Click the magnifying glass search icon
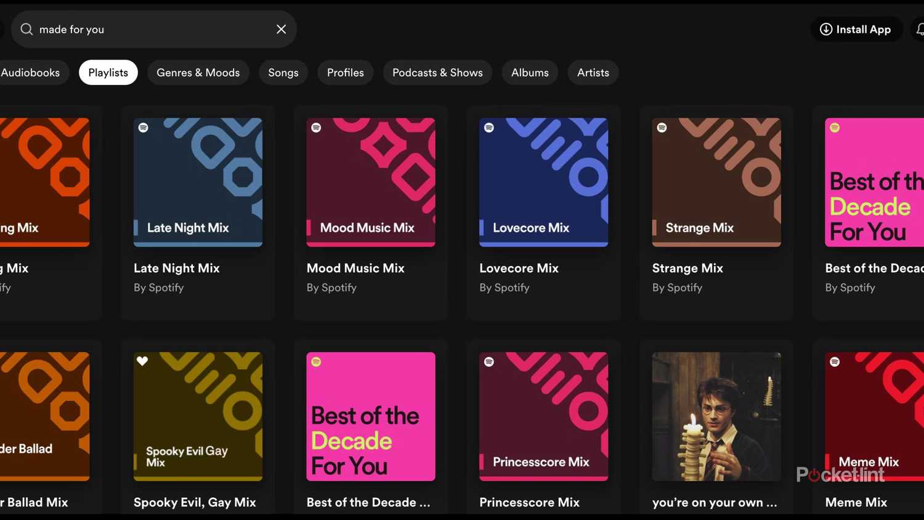Screen dimensions: 924x520 point(26,29)
